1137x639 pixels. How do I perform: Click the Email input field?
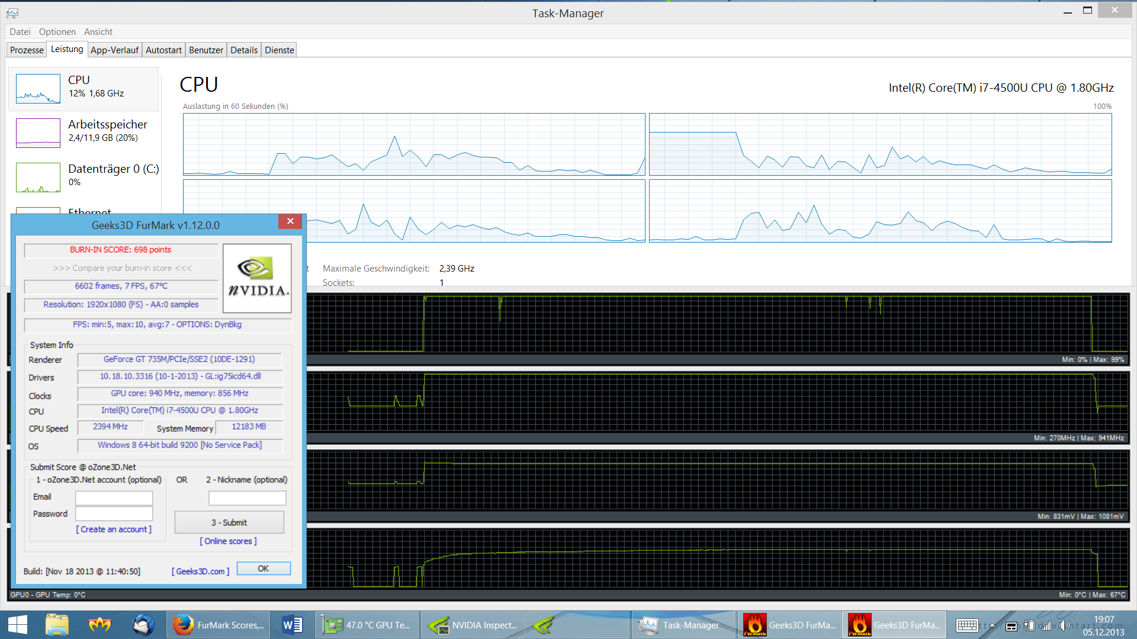114,498
